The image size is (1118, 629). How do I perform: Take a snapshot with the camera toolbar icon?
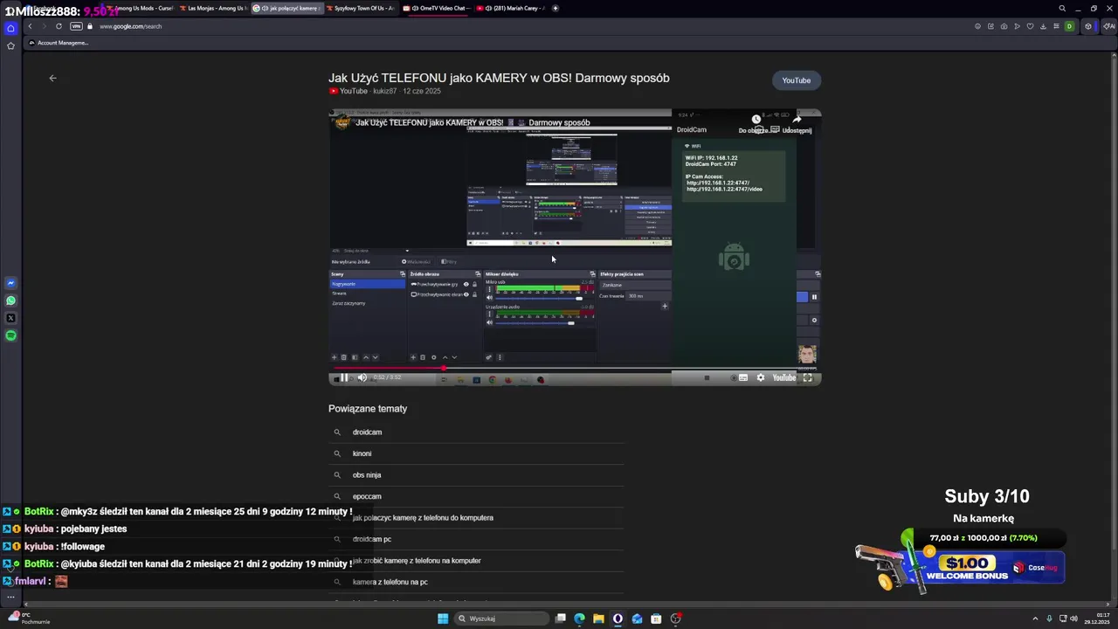coord(1004,26)
